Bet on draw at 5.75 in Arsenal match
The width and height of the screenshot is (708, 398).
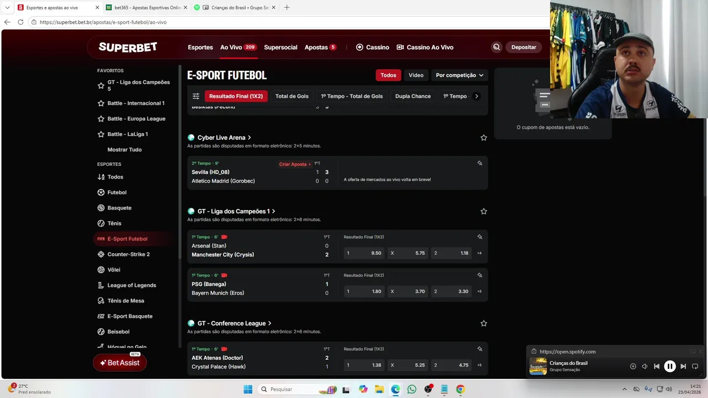(x=408, y=253)
